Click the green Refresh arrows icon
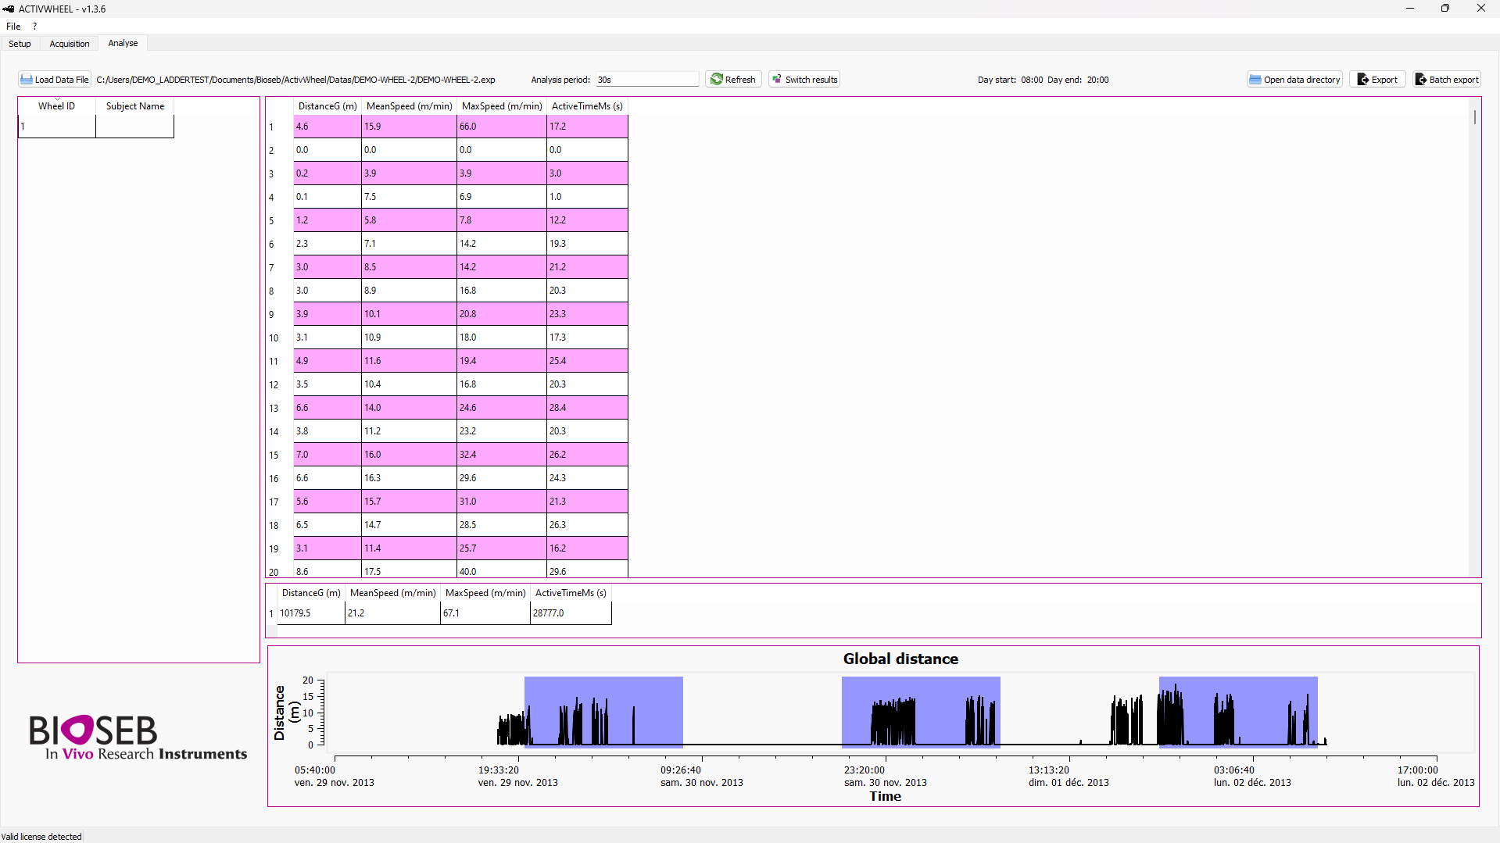The height and width of the screenshot is (843, 1500). point(716,80)
